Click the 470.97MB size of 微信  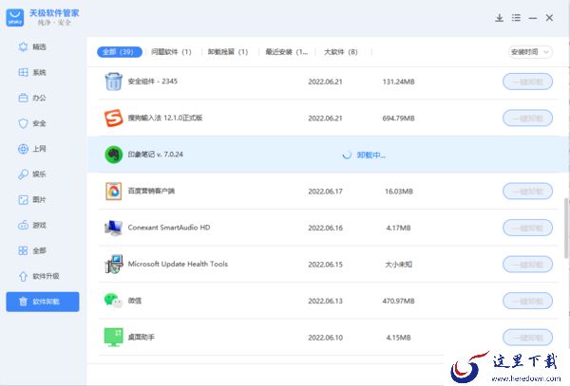(398, 301)
